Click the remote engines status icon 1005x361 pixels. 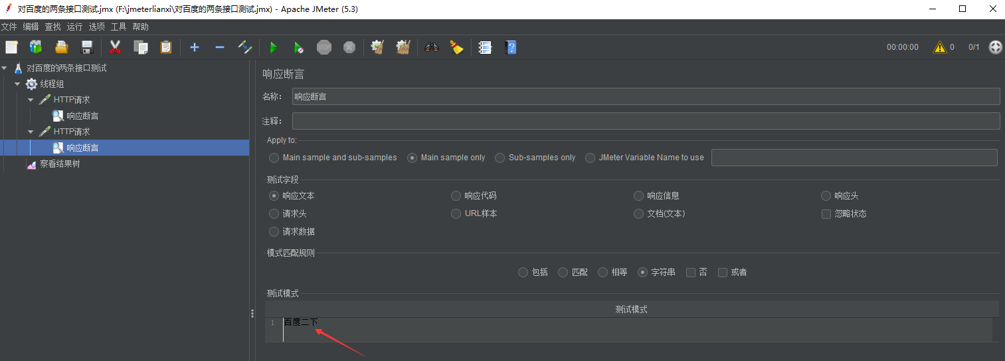pyautogui.click(x=995, y=47)
